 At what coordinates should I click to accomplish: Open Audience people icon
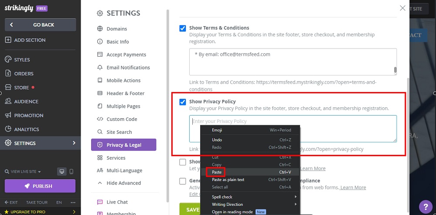tap(8, 101)
